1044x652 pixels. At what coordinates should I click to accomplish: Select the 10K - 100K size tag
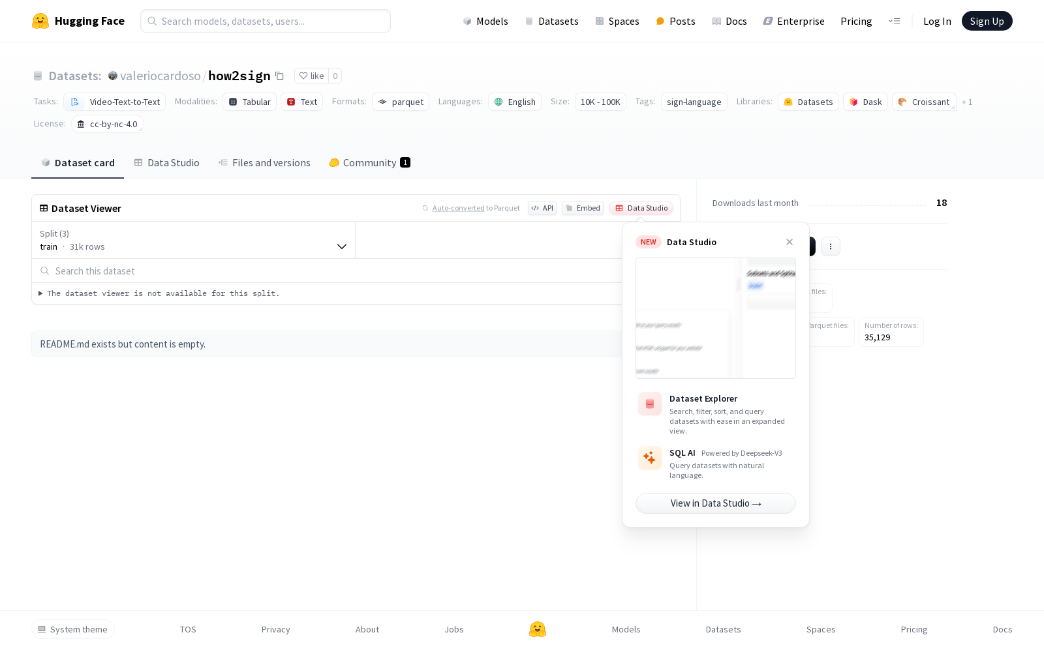(x=600, y=102)
